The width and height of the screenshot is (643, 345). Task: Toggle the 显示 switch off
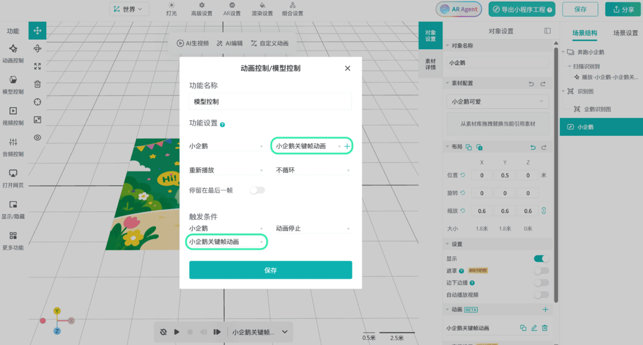click(541, 258)
